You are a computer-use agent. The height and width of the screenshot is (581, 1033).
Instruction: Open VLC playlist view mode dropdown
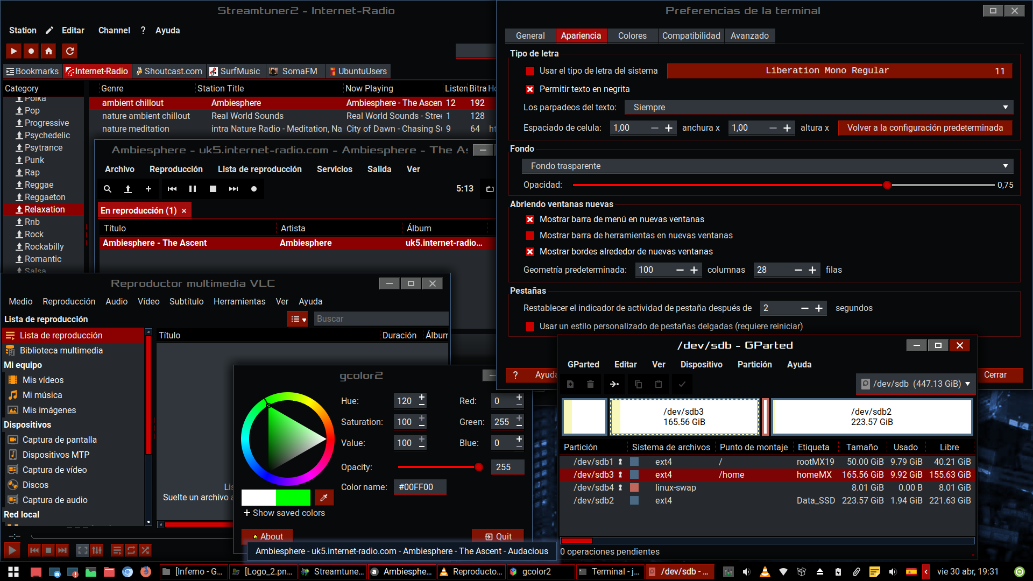pos(298,319)
